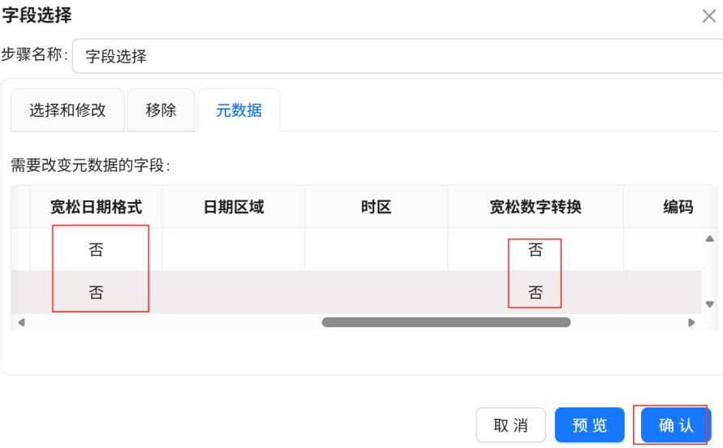Confirm with the 确认 button

tap(676, 425)
